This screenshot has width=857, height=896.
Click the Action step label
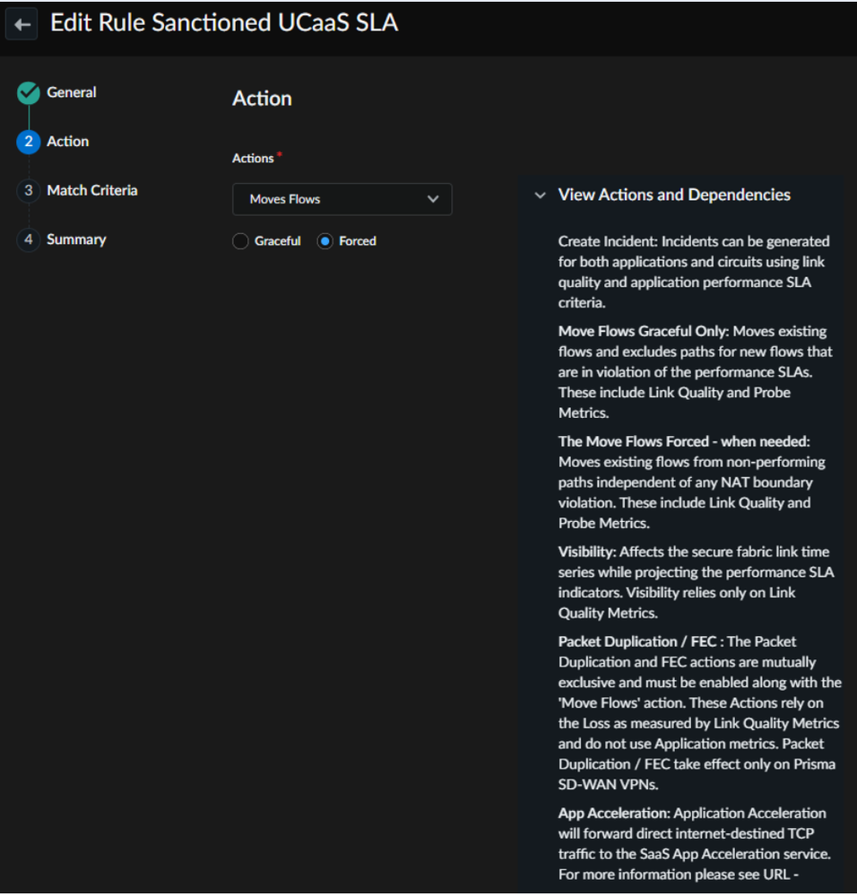click(67, 142)
